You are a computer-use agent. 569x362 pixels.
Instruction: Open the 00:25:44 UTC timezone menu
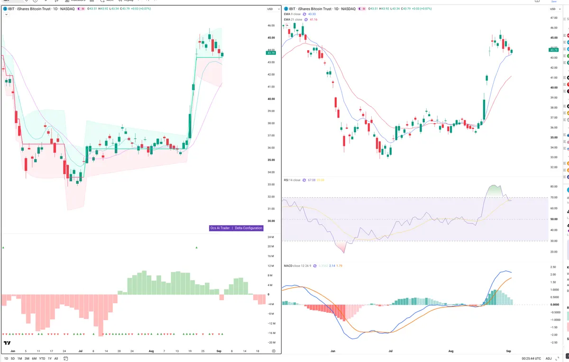532,358
